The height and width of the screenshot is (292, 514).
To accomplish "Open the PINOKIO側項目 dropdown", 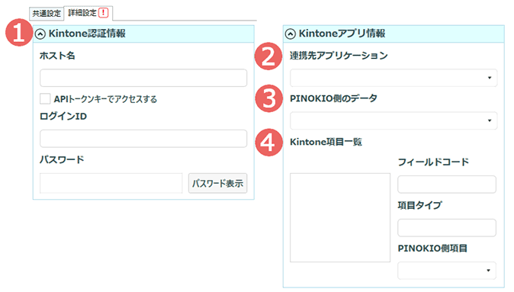I will [447, 271].
